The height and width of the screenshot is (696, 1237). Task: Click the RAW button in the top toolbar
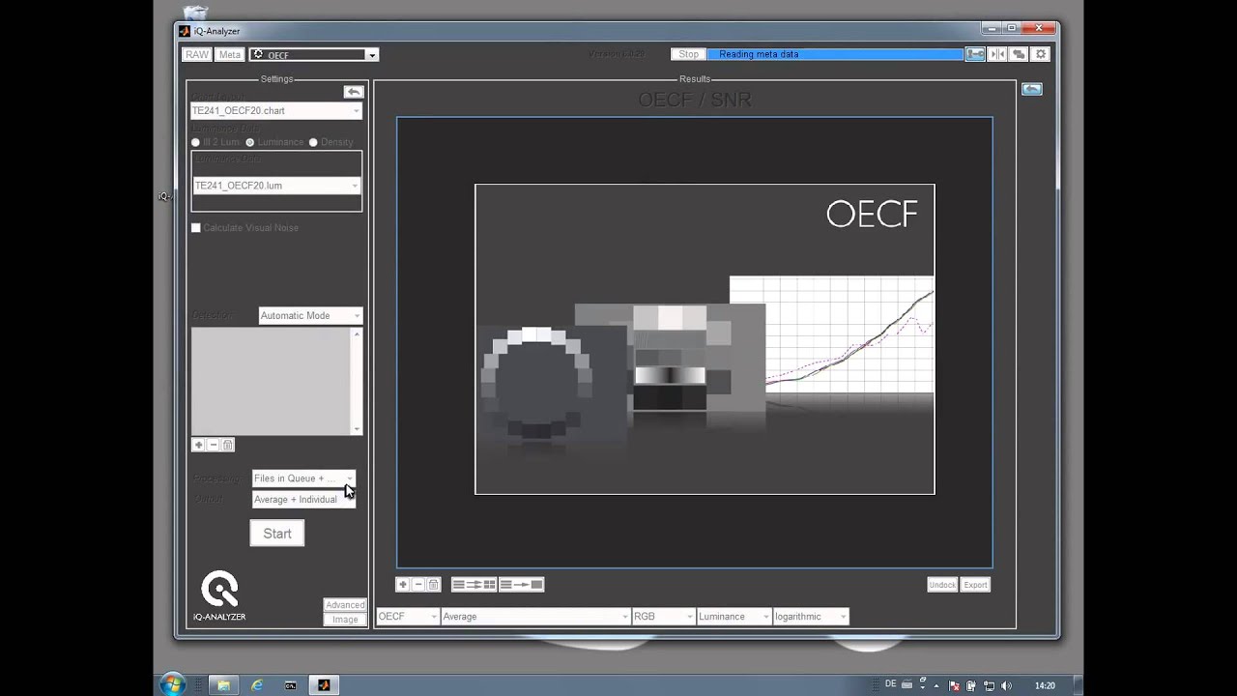197,55
